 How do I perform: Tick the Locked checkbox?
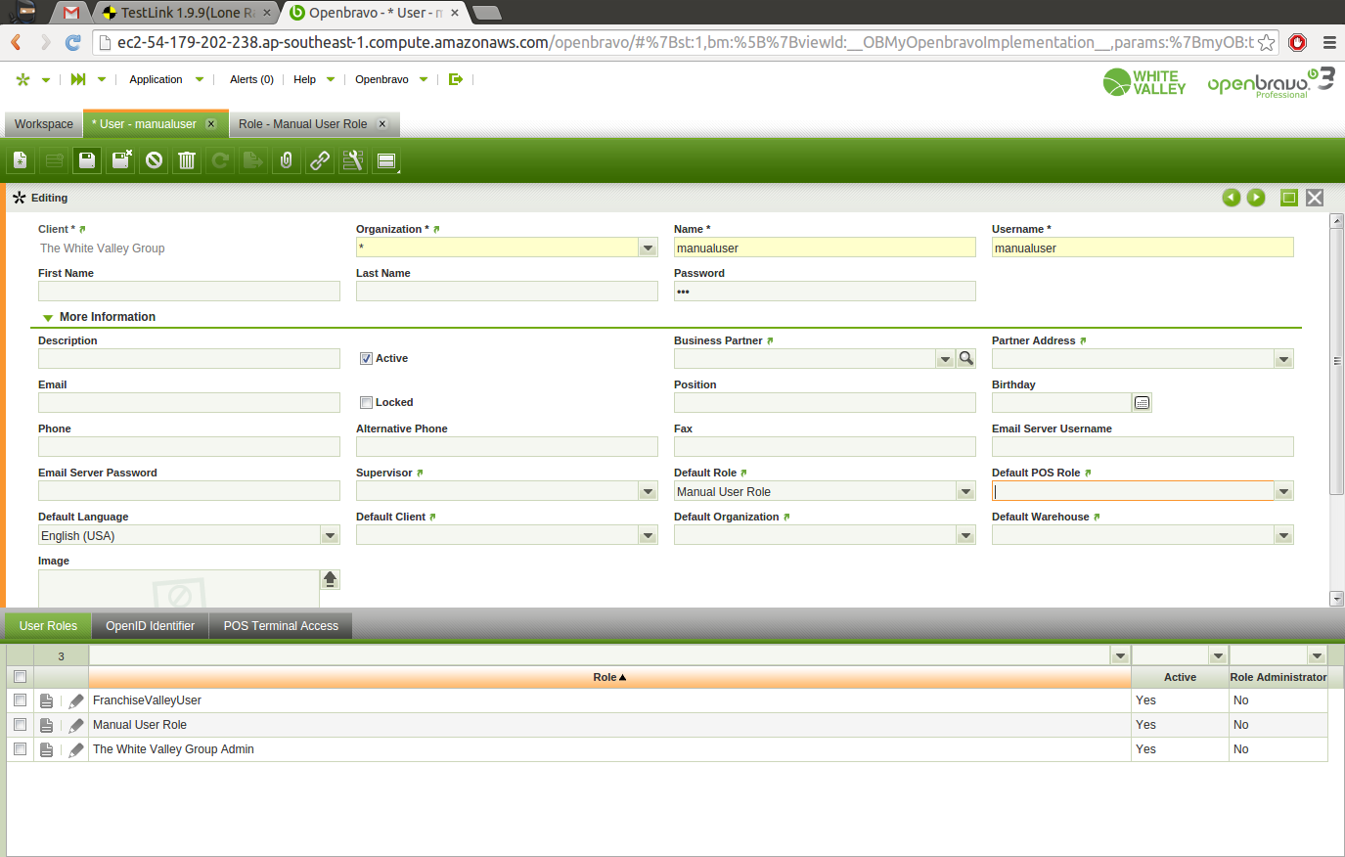click(x=366, y=403)
